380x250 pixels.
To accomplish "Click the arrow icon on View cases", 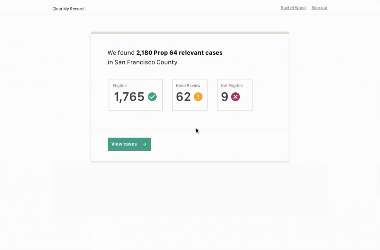I will coord(144,144).
